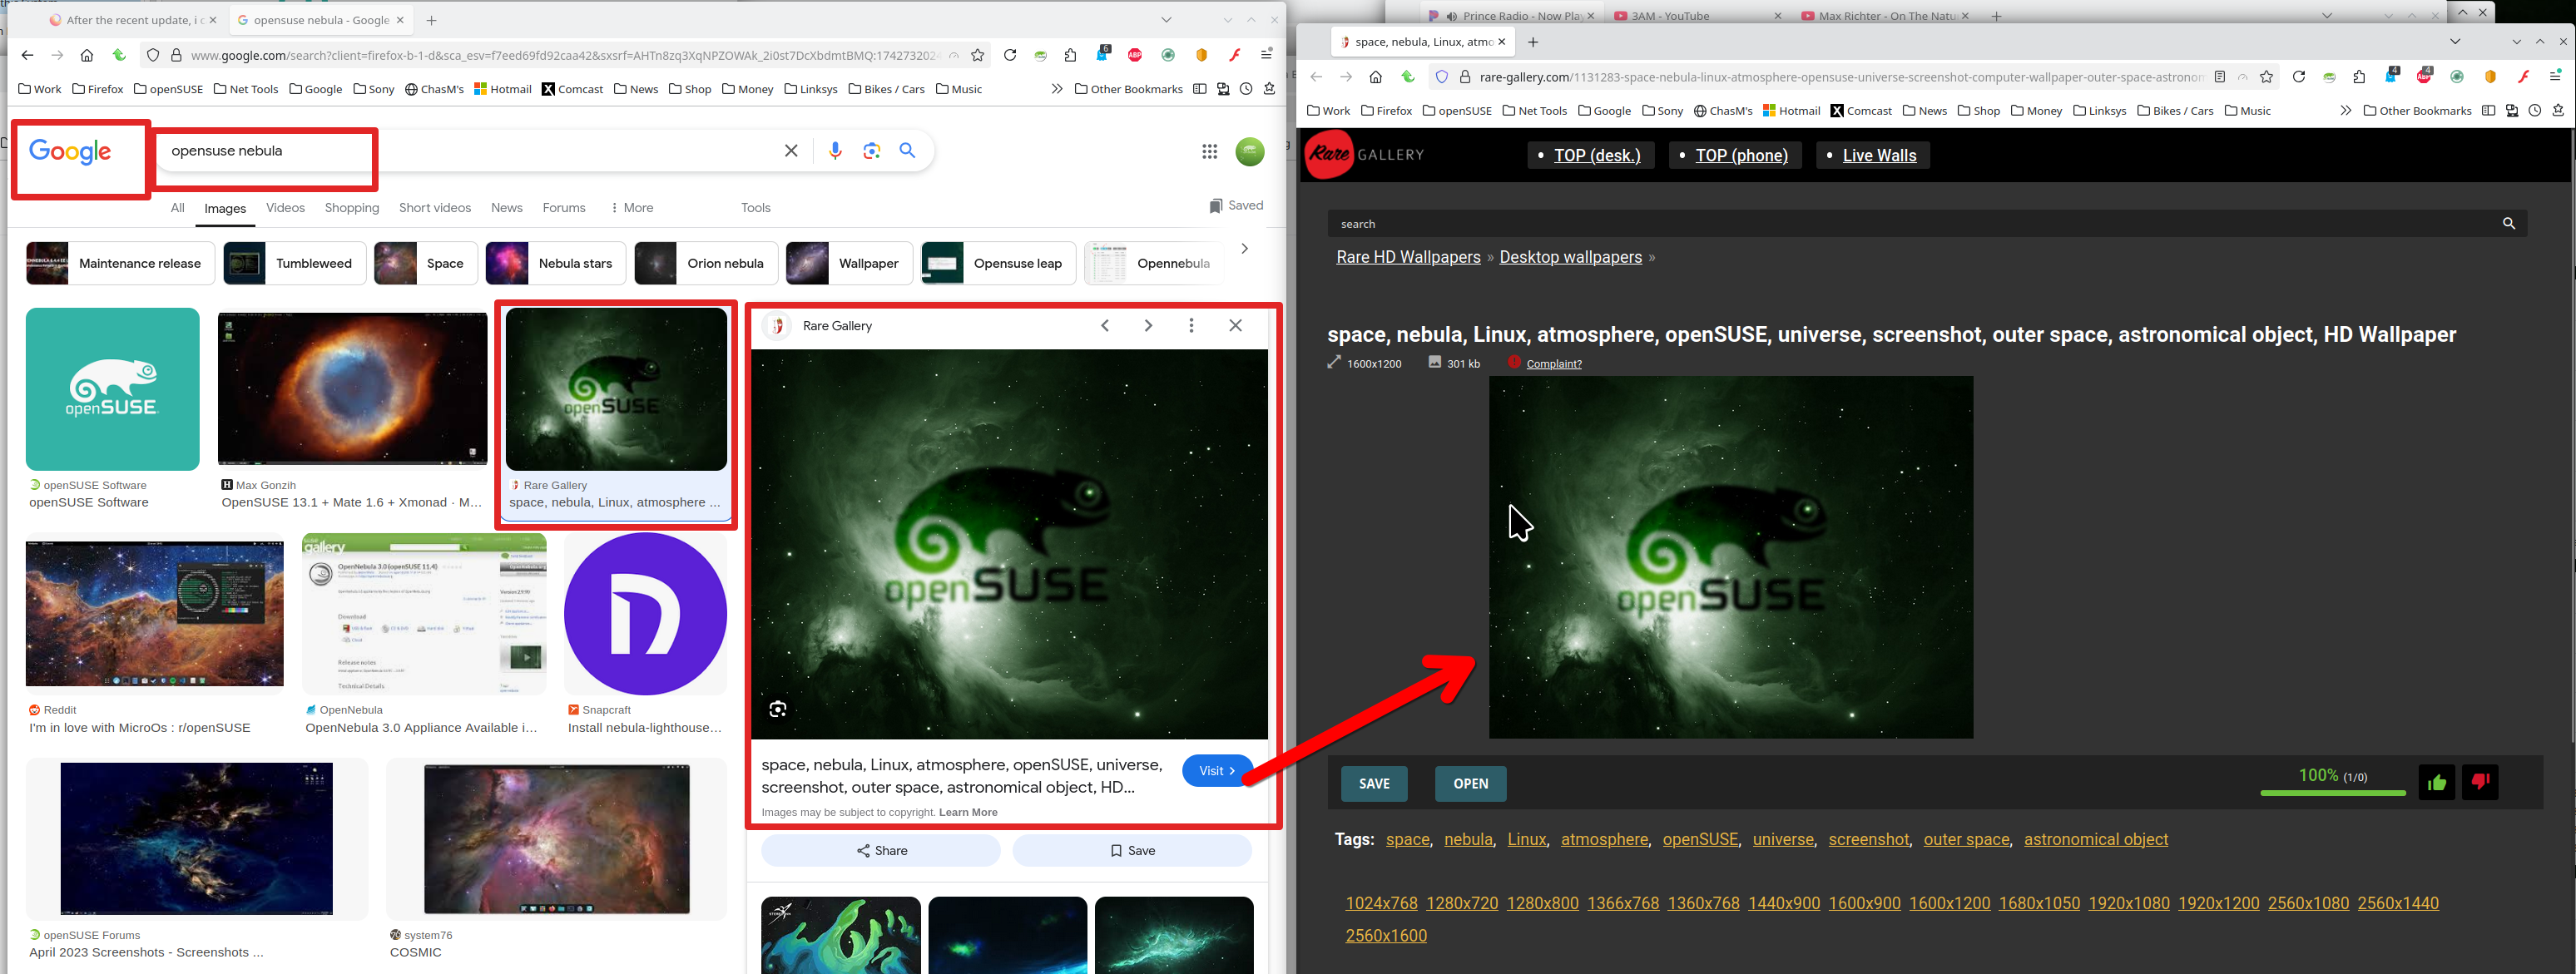Open the Desktop wallpapers breadcrumb

point(1570,258)
